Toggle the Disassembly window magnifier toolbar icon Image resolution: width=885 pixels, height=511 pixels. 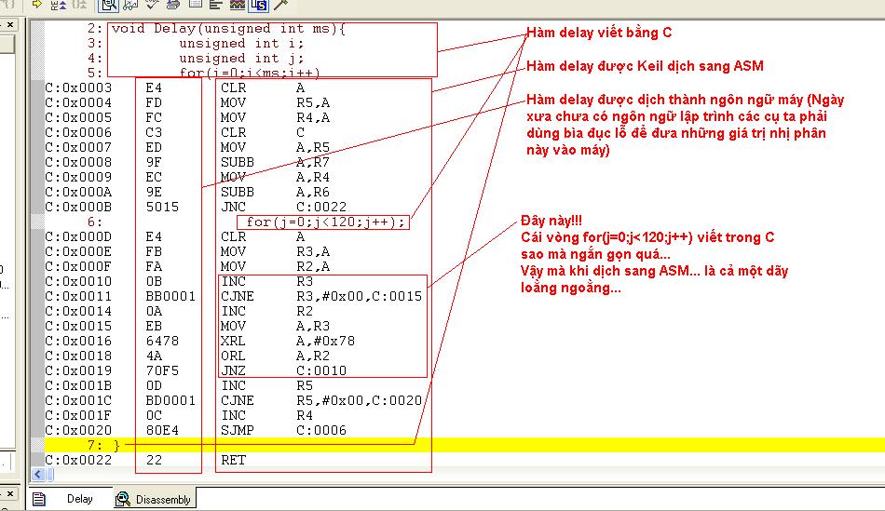[108, 5]
